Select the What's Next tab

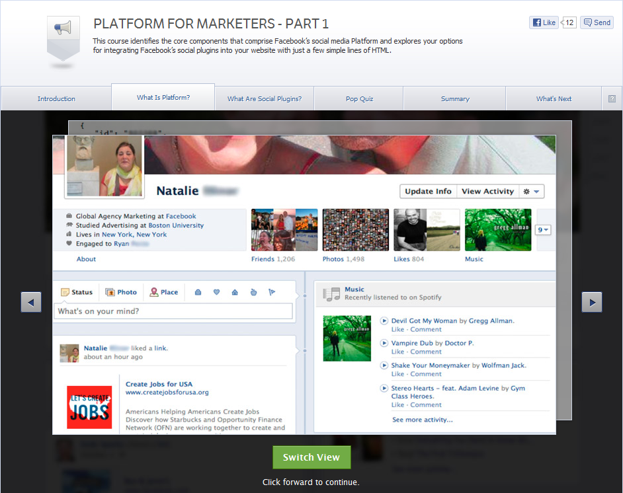554,99
